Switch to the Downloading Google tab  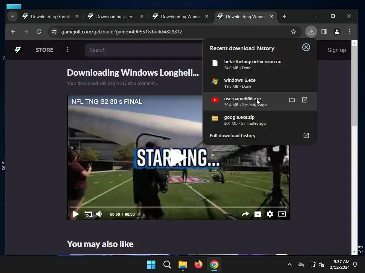click(50, 16)
